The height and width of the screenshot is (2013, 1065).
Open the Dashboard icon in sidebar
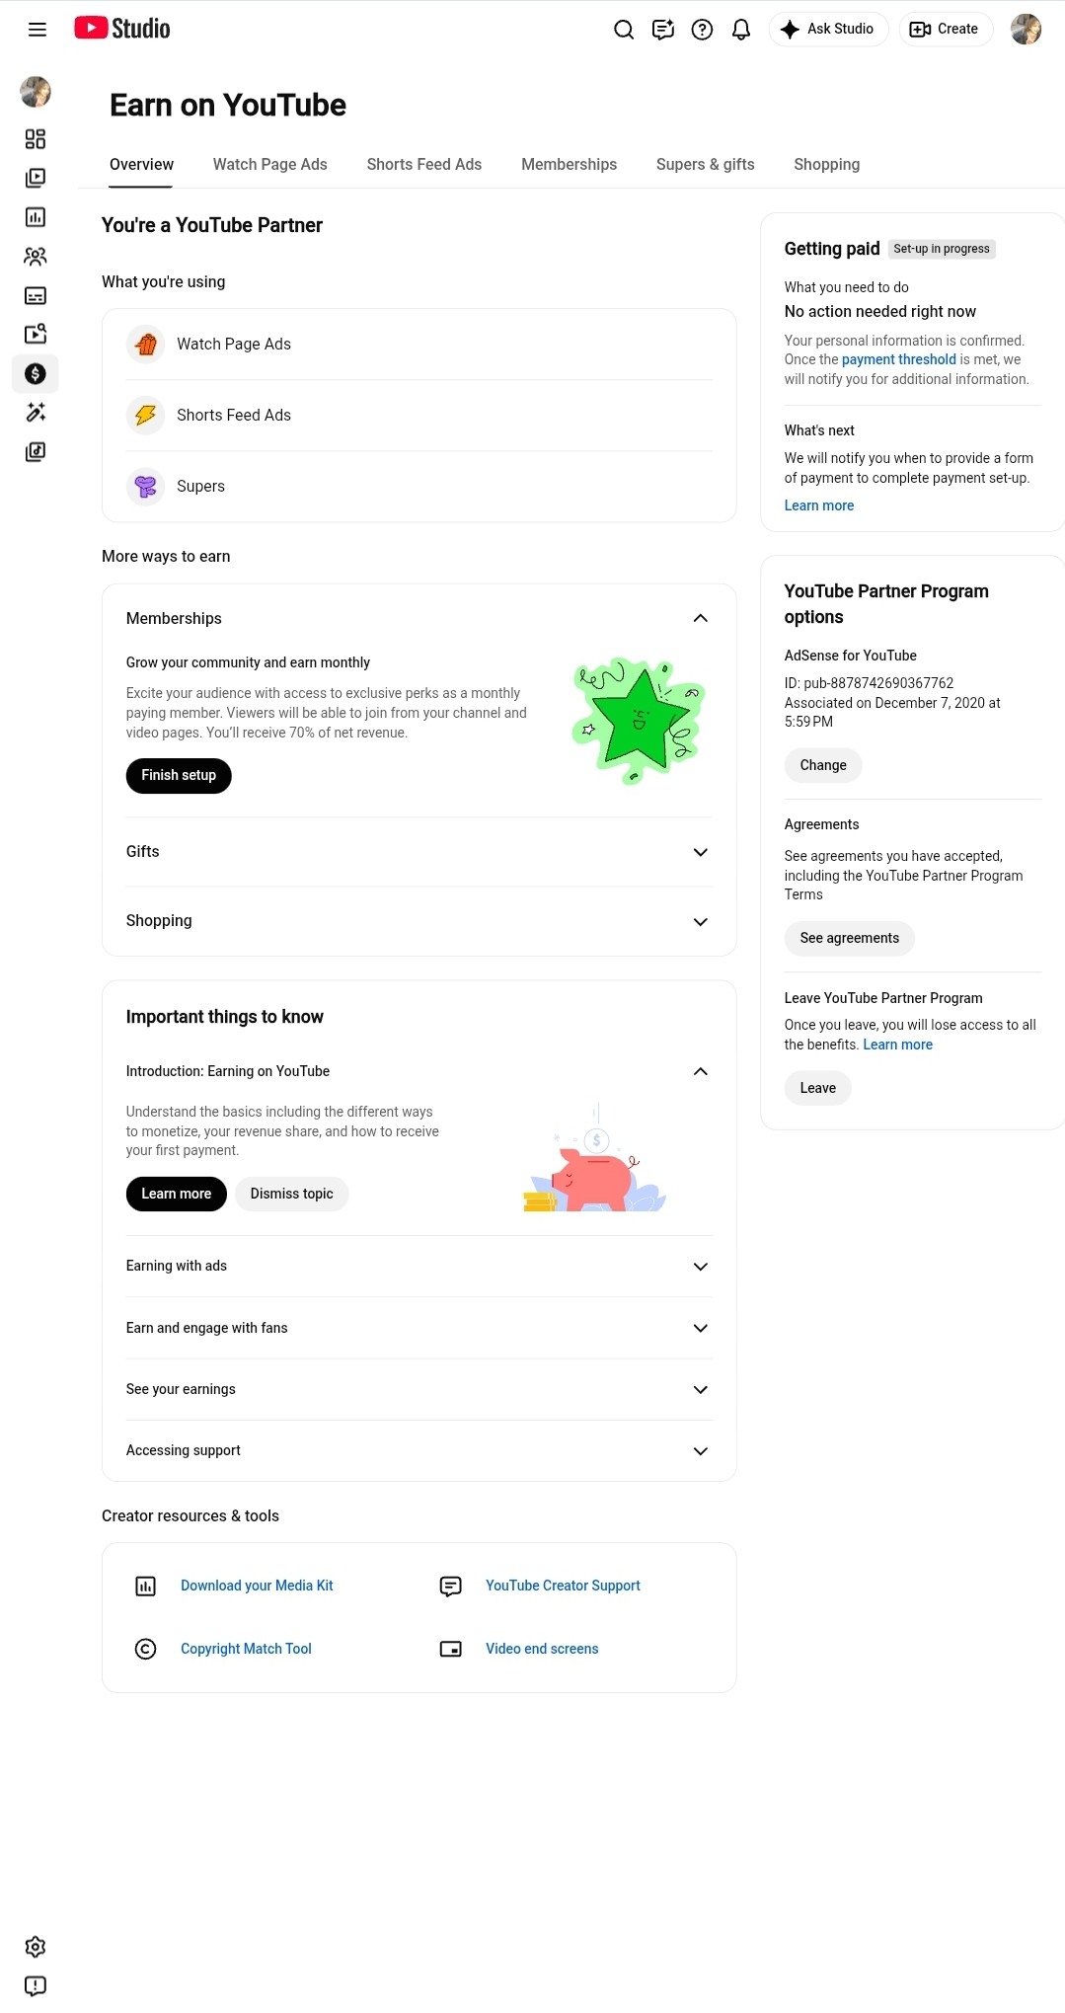click(36, 139)
